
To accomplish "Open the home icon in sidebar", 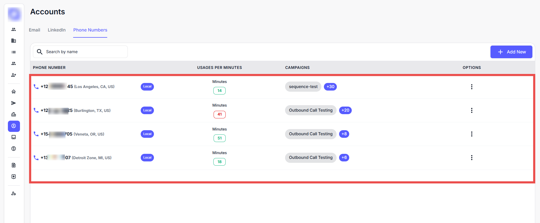I will pos(14,92).
